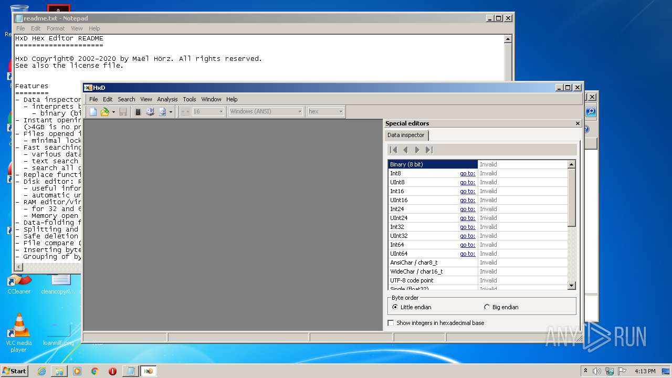Select the Data inspector tab
This screenshot has width=672, height=378.
pos(406,135)
